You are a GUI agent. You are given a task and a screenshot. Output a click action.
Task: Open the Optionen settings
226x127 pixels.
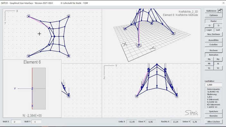click(x=213, y=15)
